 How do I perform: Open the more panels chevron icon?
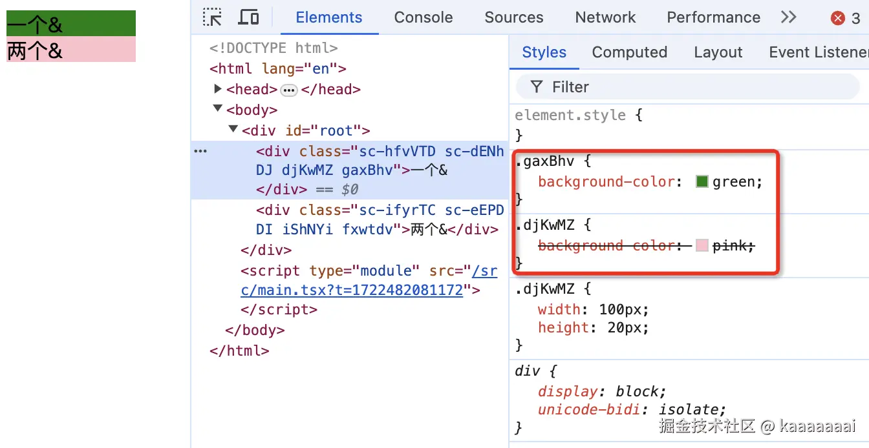click(x=788, y=17)
